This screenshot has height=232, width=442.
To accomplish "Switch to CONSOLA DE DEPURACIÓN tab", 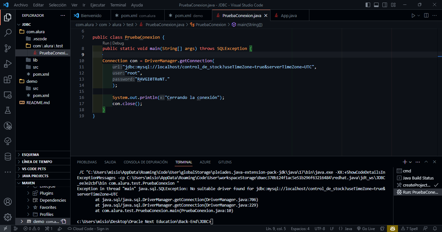I will tap(146, 162).
